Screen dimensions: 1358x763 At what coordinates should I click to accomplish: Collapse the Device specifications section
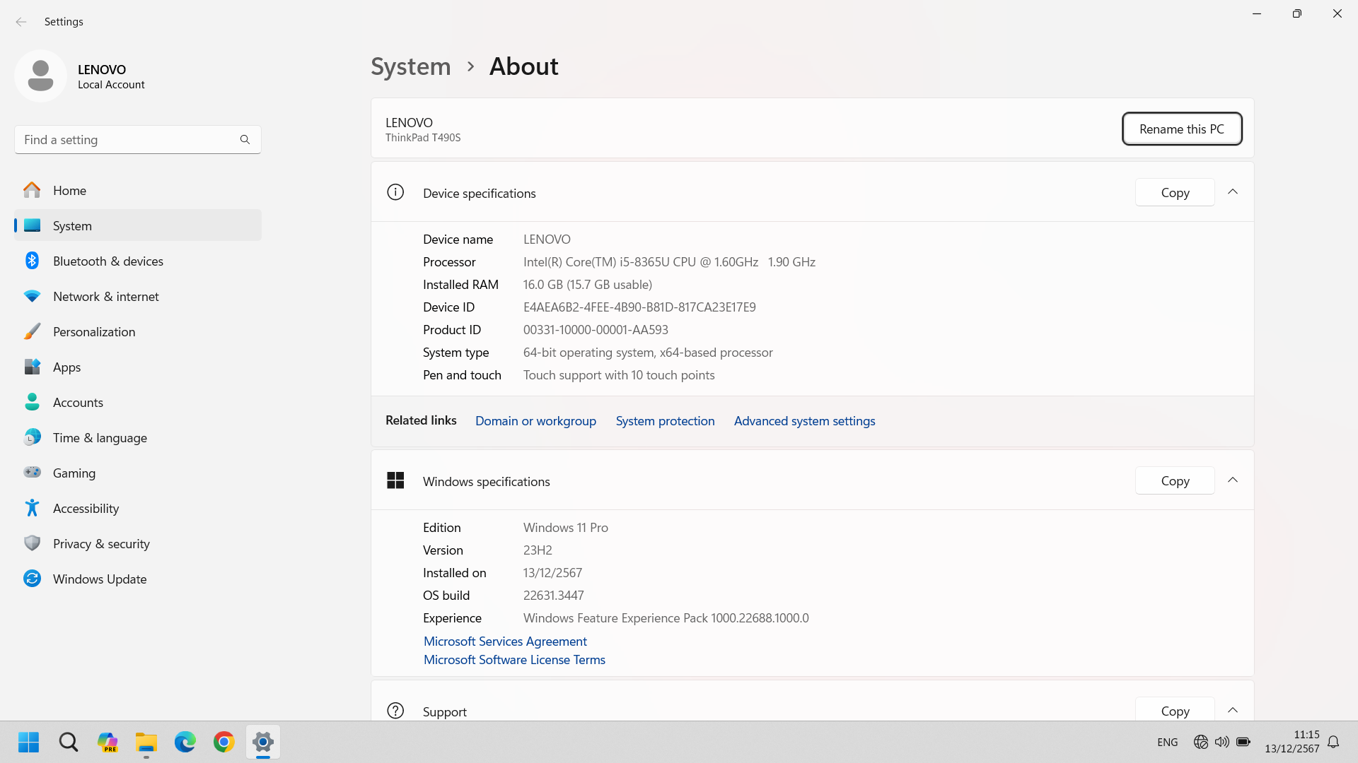1233,192
